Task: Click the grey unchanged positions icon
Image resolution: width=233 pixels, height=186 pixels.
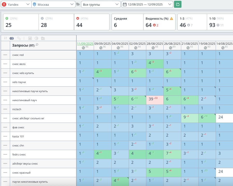Action: tap(42, 18)
